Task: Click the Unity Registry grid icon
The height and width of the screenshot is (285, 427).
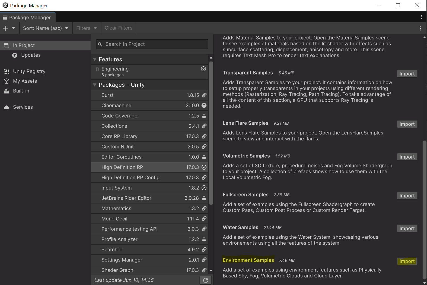Action: (x=7, y=72)
